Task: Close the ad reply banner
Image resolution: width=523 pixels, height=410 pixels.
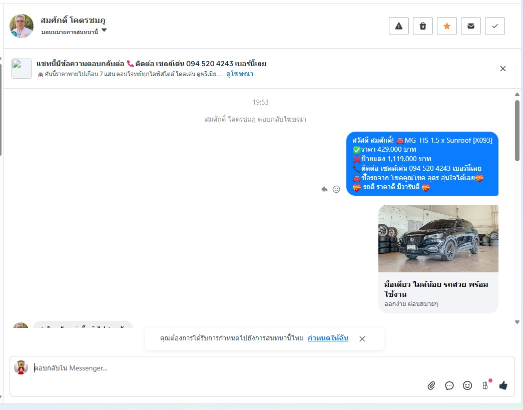Action: point(502,69)
